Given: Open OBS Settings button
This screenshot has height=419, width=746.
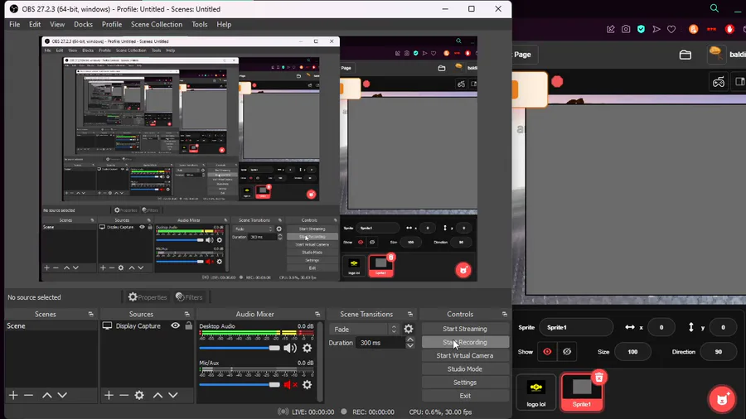Looking at the screenshot, I should pos(465,382).
